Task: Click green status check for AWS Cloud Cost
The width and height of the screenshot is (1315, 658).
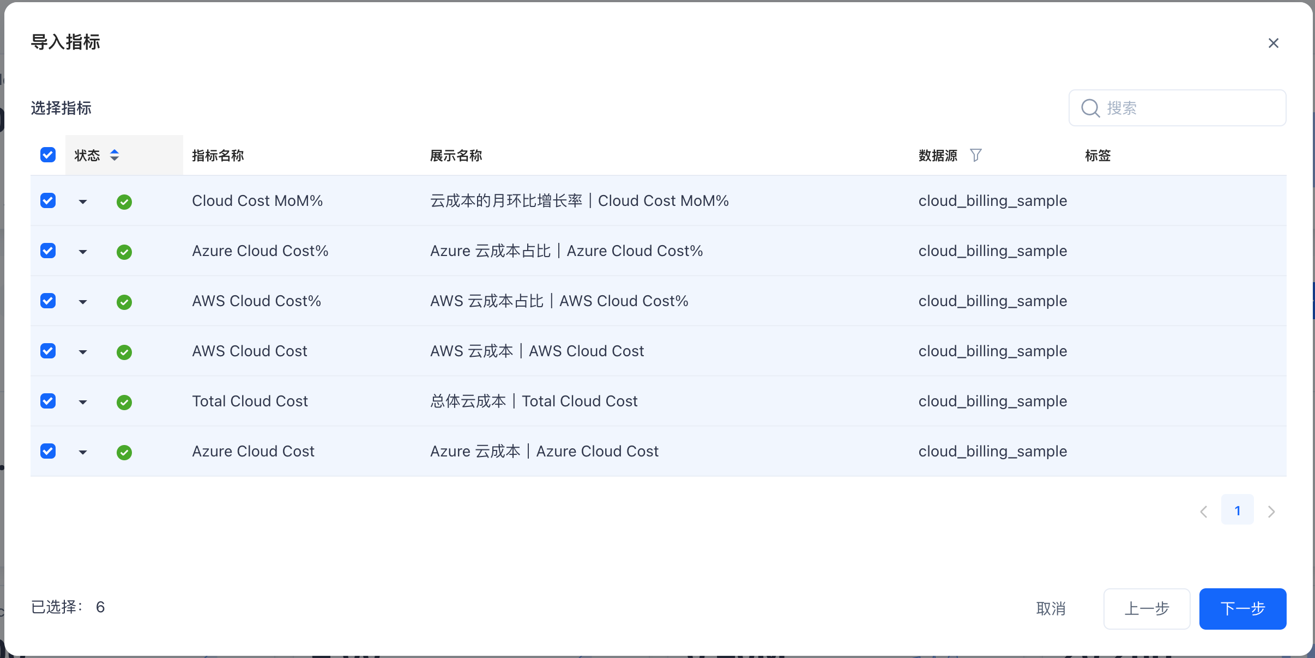Action: (124, 352)
